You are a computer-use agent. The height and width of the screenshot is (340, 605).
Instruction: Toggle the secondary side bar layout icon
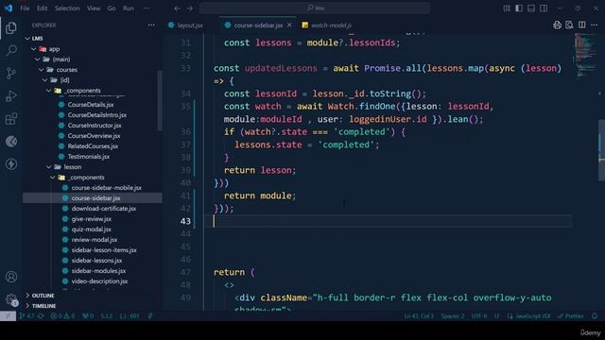[544, 8]
